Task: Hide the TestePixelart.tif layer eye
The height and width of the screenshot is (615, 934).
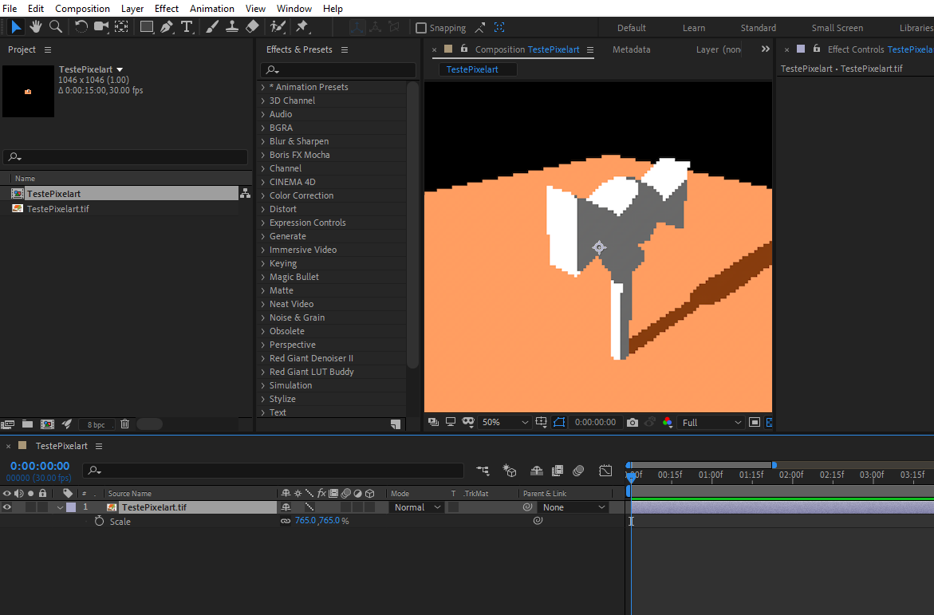Action: (x=7, y=508)
